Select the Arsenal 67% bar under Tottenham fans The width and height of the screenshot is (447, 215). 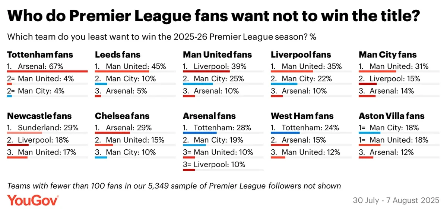[x=47, y=71]
